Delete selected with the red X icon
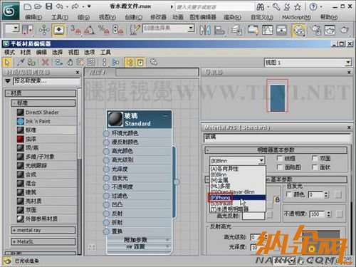 click(x=45, y=63)
